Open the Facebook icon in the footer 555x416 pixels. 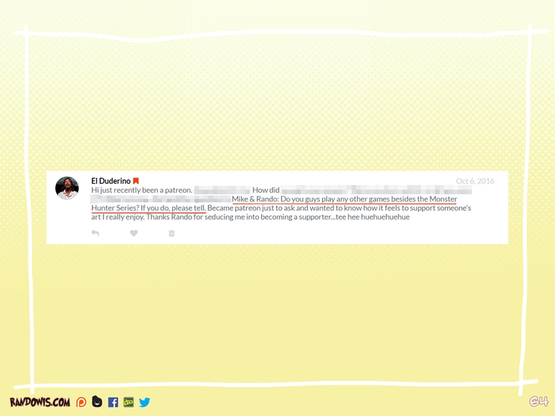click(113, 402)
